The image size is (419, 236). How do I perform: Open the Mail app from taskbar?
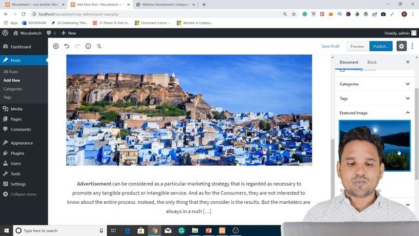pyautogui.click(x=168, y=230)
